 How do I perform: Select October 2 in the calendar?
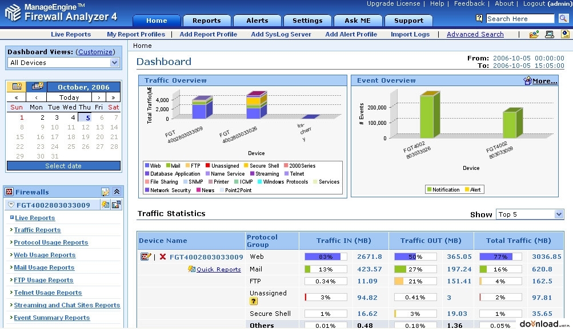point(42,117)
